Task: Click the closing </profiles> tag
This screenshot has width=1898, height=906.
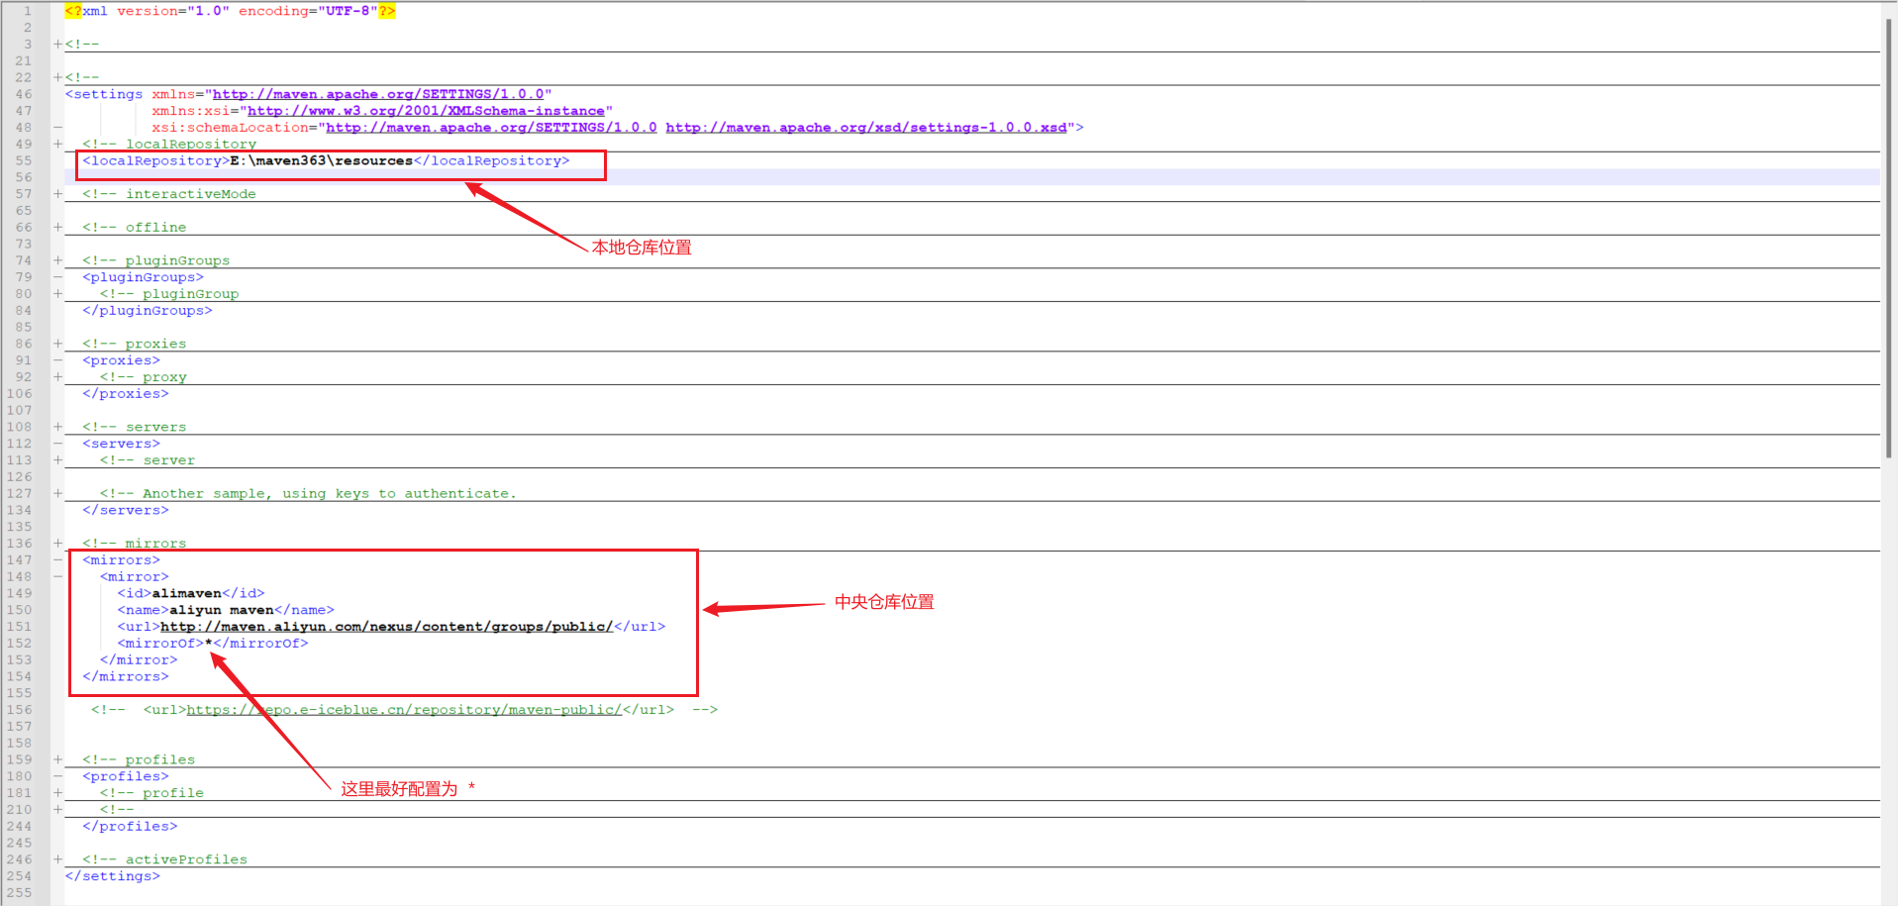Action: pos(130,827)
